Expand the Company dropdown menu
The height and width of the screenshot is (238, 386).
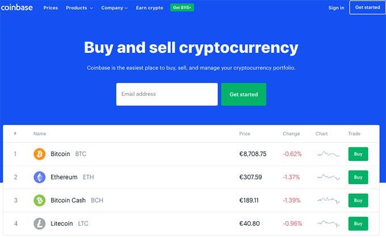click(x=114, y=8)
